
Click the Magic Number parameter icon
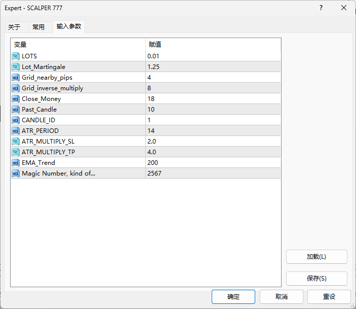[15, 174]
